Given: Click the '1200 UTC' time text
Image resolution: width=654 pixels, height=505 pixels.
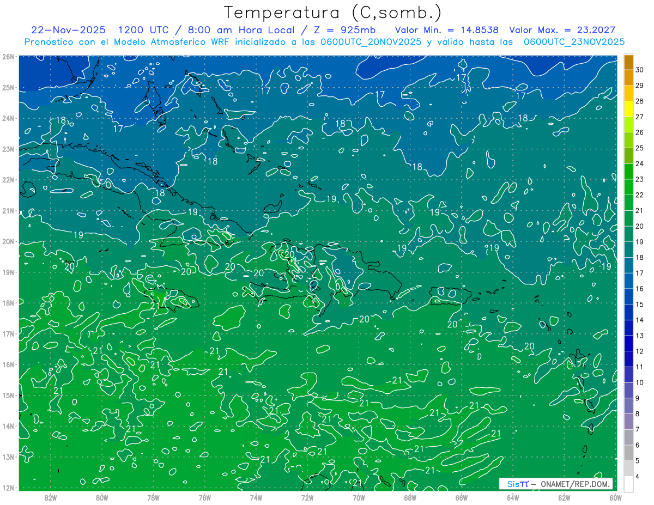Looking at the screenshot, I should click(143, 30).
